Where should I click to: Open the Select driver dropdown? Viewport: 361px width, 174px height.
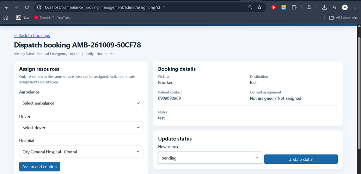[81, 128]
